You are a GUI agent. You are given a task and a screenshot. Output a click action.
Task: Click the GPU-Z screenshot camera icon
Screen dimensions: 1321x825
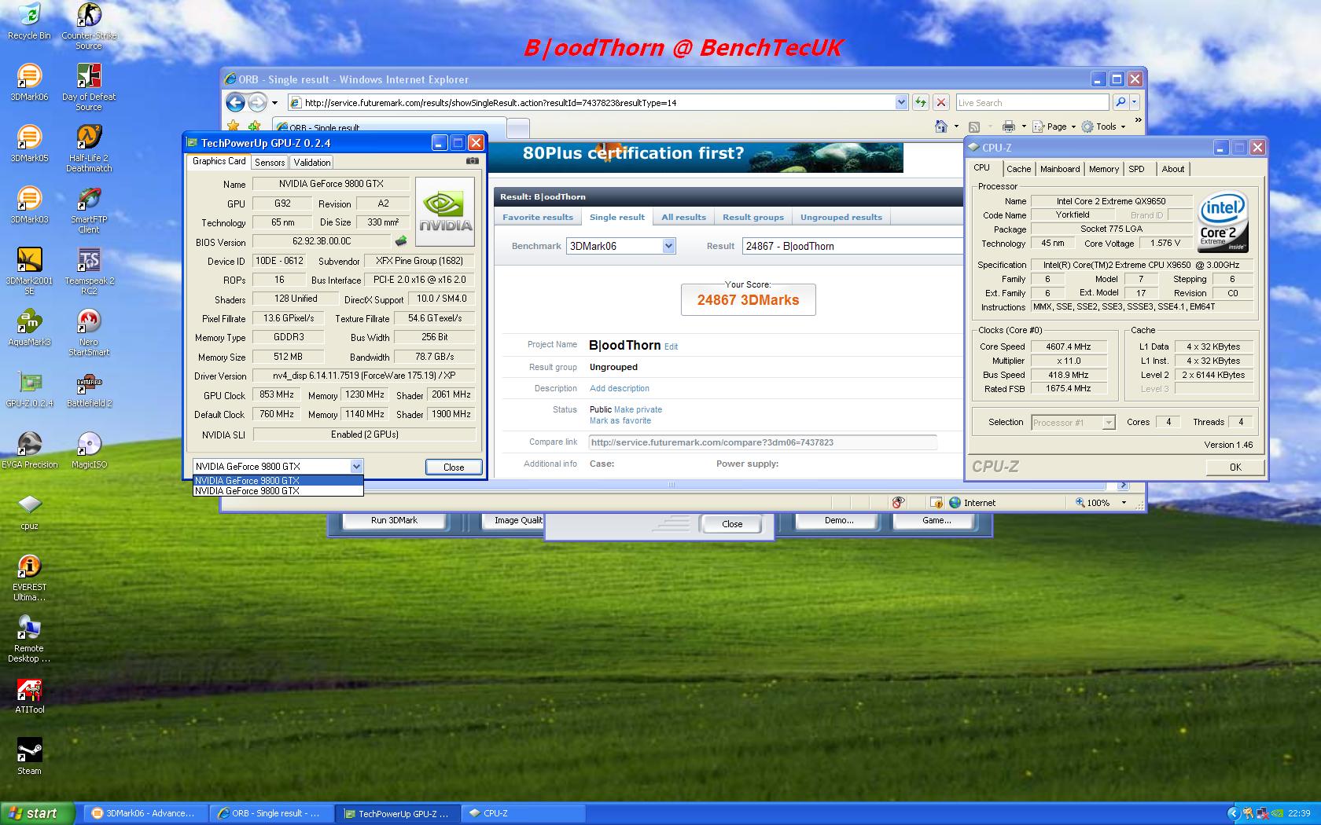(x=472, y=161)
